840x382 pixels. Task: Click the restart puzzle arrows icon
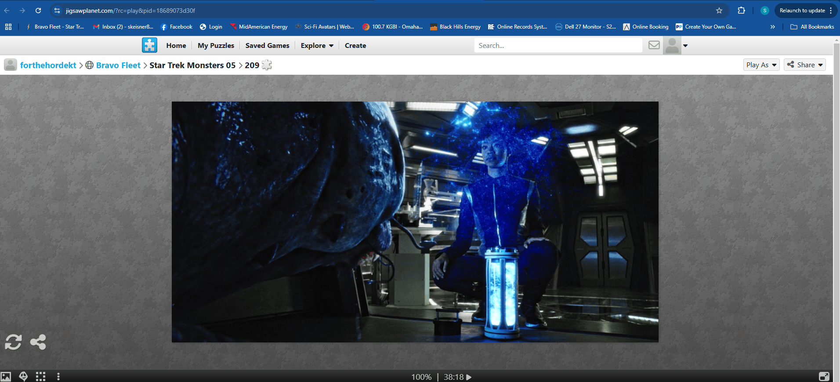(13, 342)
